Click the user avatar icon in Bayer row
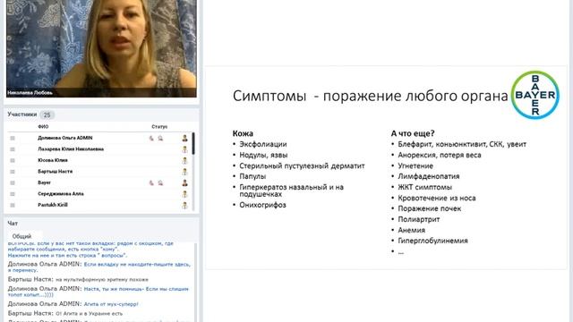The image size is (573, 322). (x=185, y=182)
